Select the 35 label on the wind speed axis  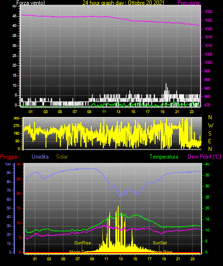(14, 36)
